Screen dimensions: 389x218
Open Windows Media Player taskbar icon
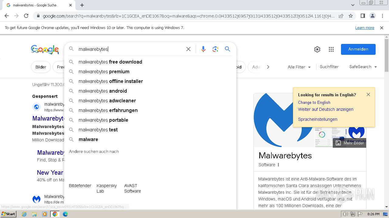(x=45, y=214)
